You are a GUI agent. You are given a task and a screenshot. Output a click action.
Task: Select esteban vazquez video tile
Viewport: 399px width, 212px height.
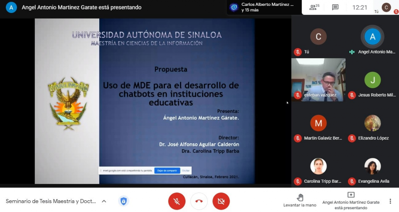click(318, 80)
